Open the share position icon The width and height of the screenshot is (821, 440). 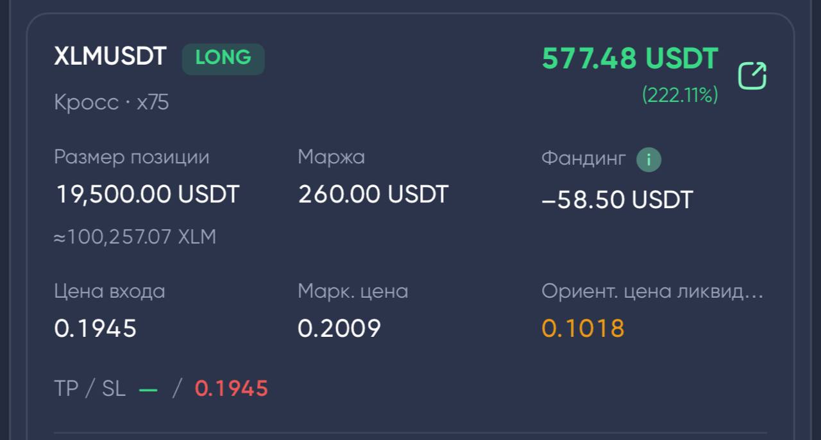[752, 76]
